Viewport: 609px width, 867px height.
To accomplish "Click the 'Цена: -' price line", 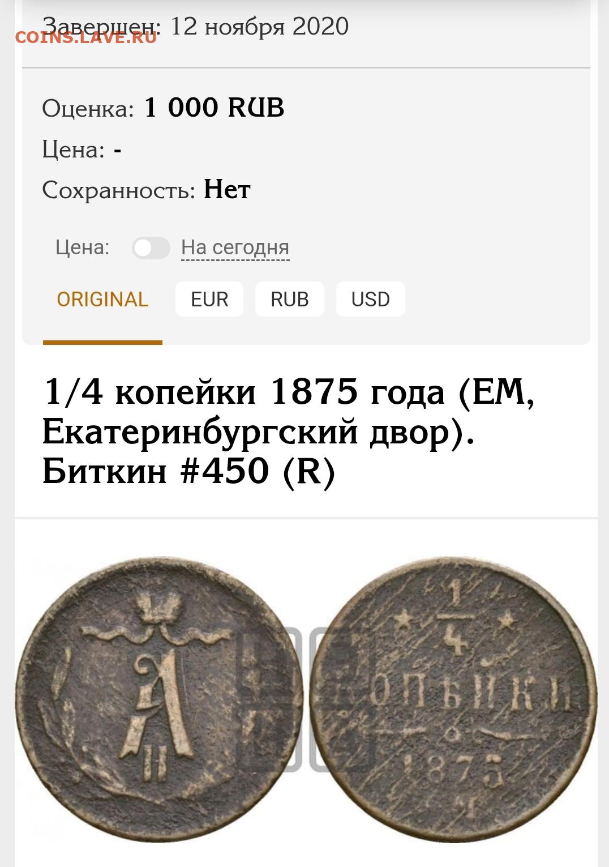I will point(82,150).
